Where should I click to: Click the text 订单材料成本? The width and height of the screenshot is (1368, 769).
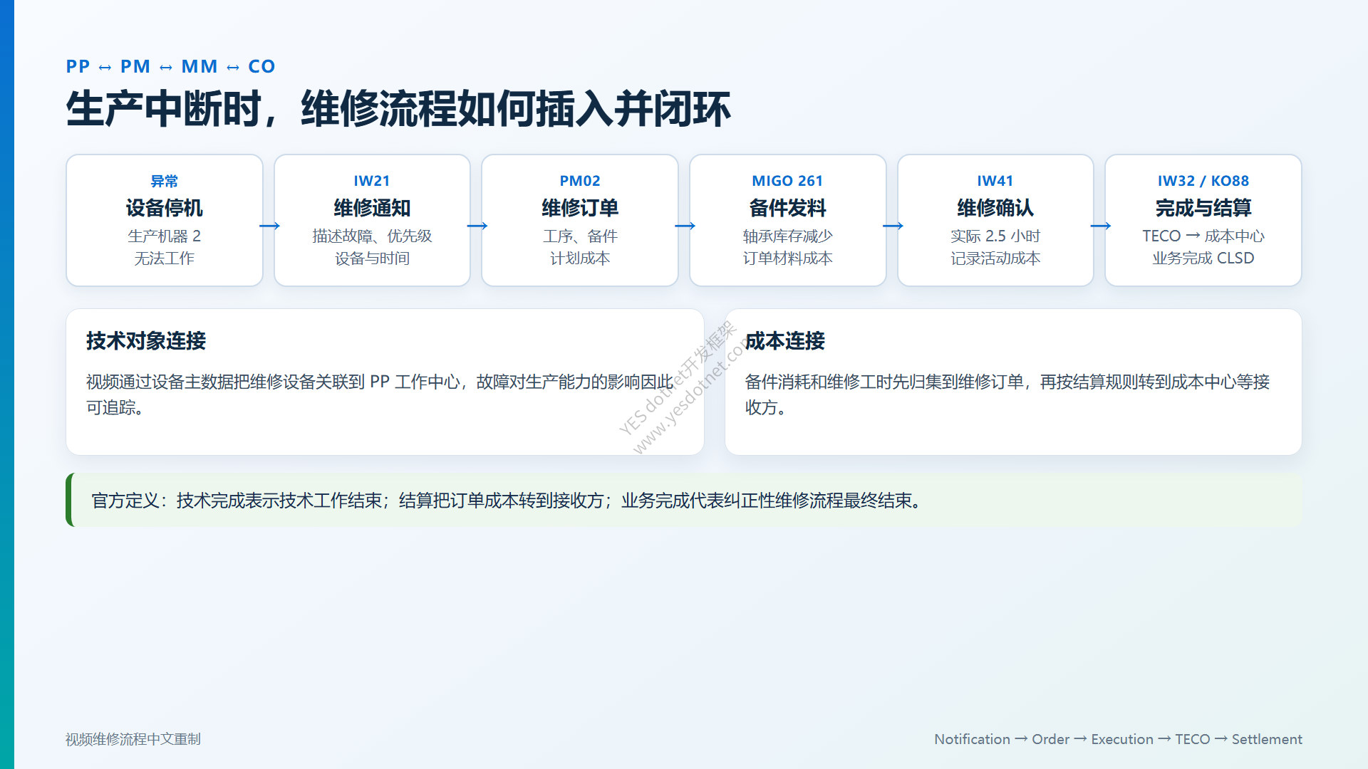coord(787,258)
